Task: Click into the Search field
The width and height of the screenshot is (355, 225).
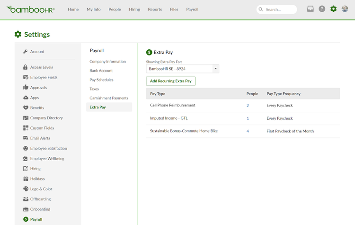Action: pos(279,9)
